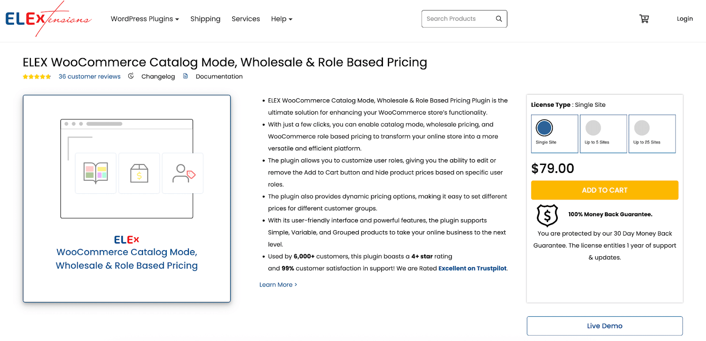Click the five-star rating icons

coord(37,77)
